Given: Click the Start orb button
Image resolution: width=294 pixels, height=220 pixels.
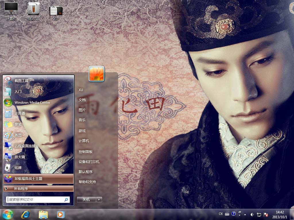Looking at the screenshot, I should [x=8, y=214].
